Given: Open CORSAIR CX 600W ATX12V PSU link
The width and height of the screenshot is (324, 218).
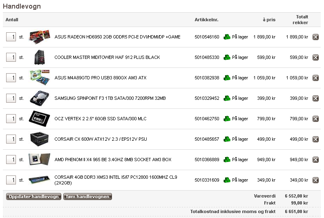Looking at the screenshot, I should click(101, 139).
